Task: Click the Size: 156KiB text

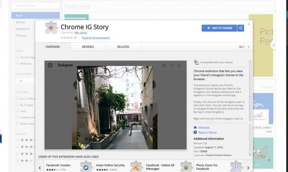Action: pyautogui.click(x=200, y=151)
